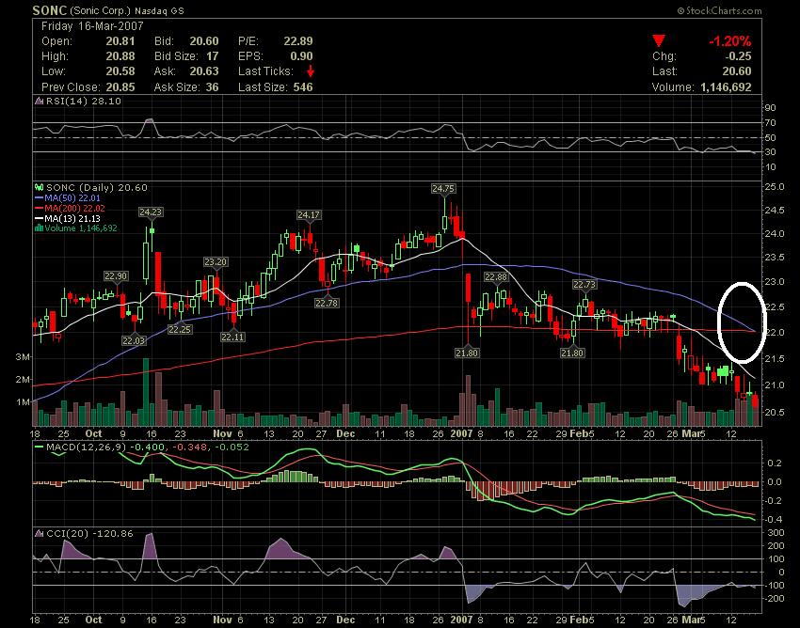800x628 pixels.
Task: Click the Last price 20.60 in header
Action: [737, 71]
